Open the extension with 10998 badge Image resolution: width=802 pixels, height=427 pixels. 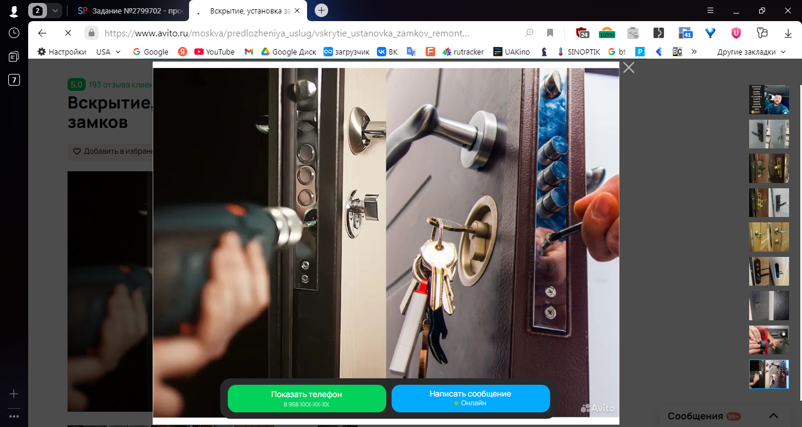point(606,33)
